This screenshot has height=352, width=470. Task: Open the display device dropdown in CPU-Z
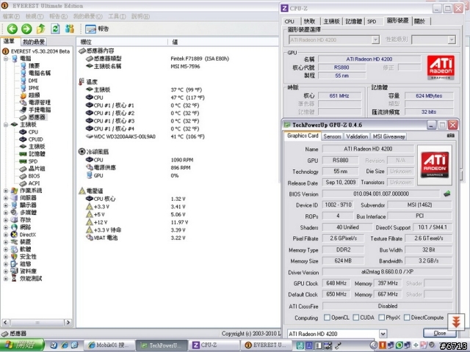click(375, 40)
